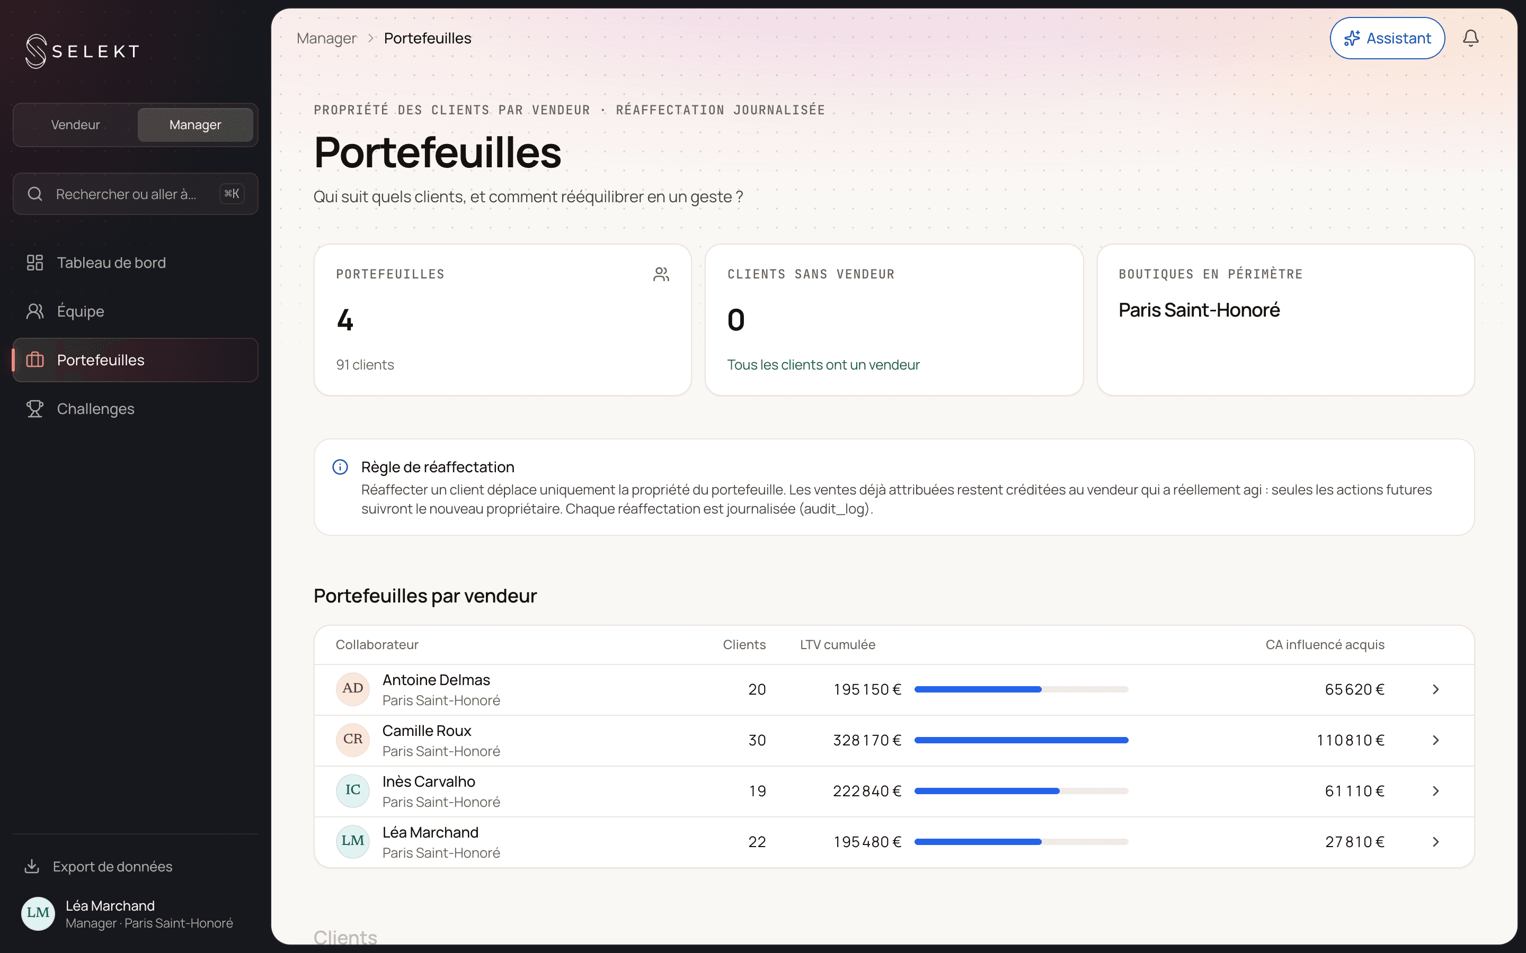Open the Assistant button
The image size is (1526, 953).
pyautogui.click(x=1387, y=39)
